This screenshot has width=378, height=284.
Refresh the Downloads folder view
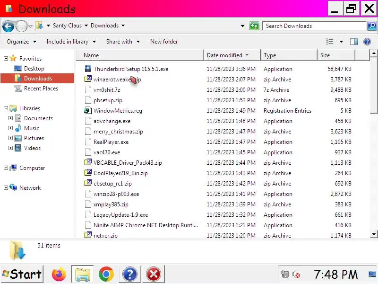[x=254, y=26]
